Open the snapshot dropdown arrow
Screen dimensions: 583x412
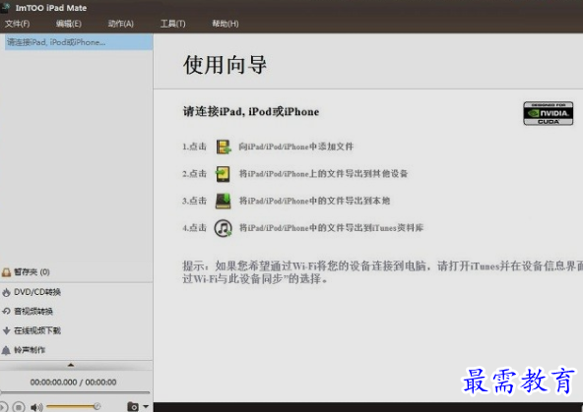click(x=146, y=407)
